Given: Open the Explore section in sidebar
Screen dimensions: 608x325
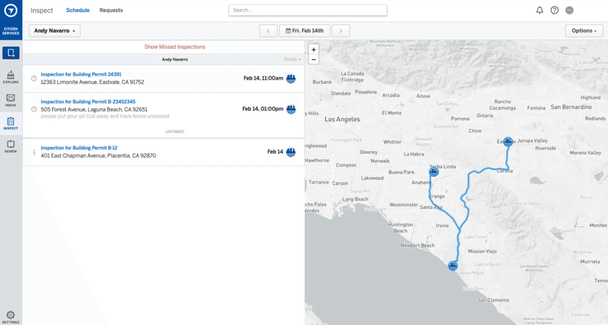Looking at the screenshot, I should (x=11, y=77).
